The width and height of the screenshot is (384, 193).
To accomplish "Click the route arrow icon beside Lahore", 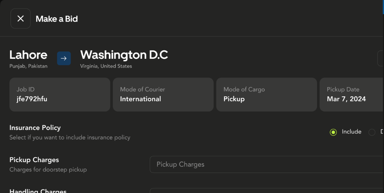I will pyautogui.click(x=64, y=58).
